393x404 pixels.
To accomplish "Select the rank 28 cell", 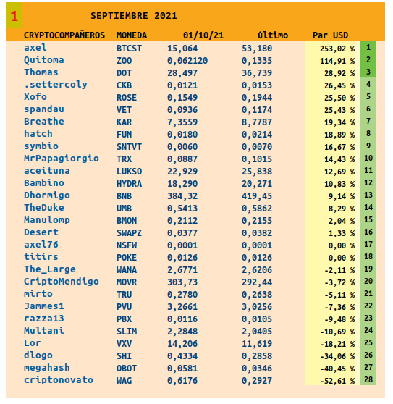I will click(368, 379).
